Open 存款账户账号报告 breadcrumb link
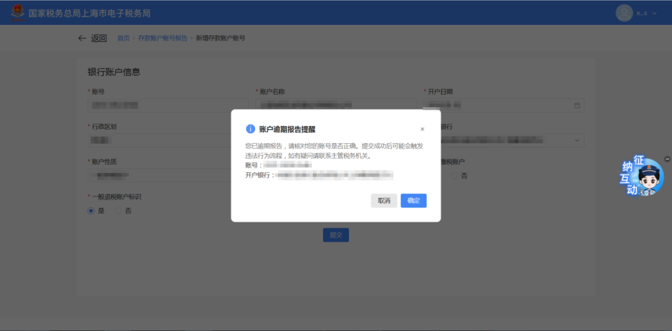This screenshot has width=672, height=331. 162,38
